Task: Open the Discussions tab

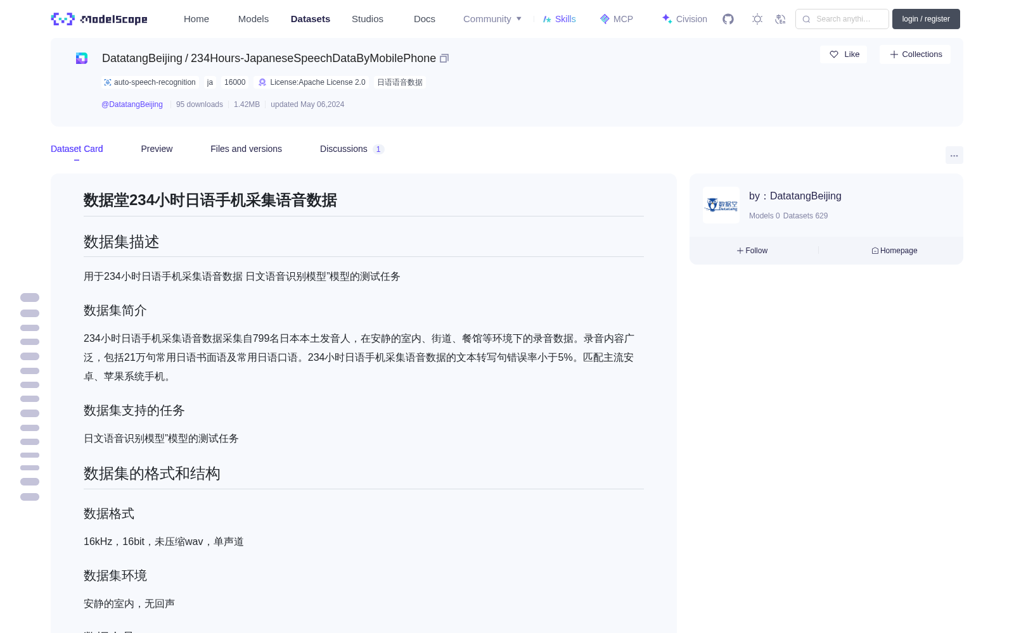Action: pyautogui.click(x=352, y=149)
